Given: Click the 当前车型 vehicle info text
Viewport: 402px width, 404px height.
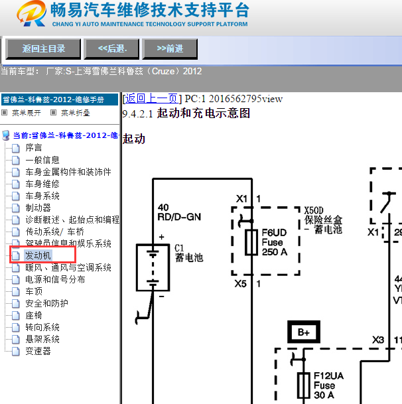Looking at the screenshot, I should [101, 71].
